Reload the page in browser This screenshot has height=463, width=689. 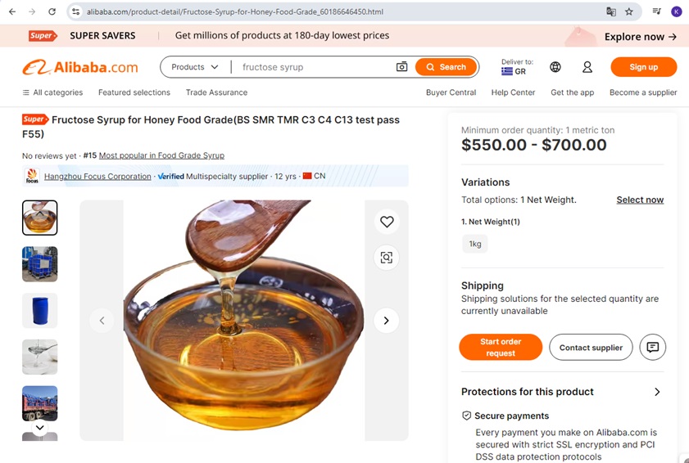click(x=52, y=12)
